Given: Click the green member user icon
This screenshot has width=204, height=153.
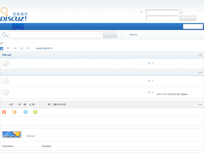Looking at the screenshot, I should [35, 112].
